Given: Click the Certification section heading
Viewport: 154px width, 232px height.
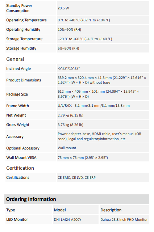Looking at the screenshot, I should pyautogui.click(x=20, y=168).
